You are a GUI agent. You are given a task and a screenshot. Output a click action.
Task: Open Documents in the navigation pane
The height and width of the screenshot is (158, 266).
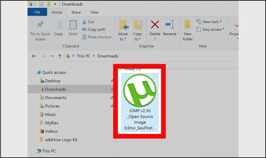pos(53,98)
